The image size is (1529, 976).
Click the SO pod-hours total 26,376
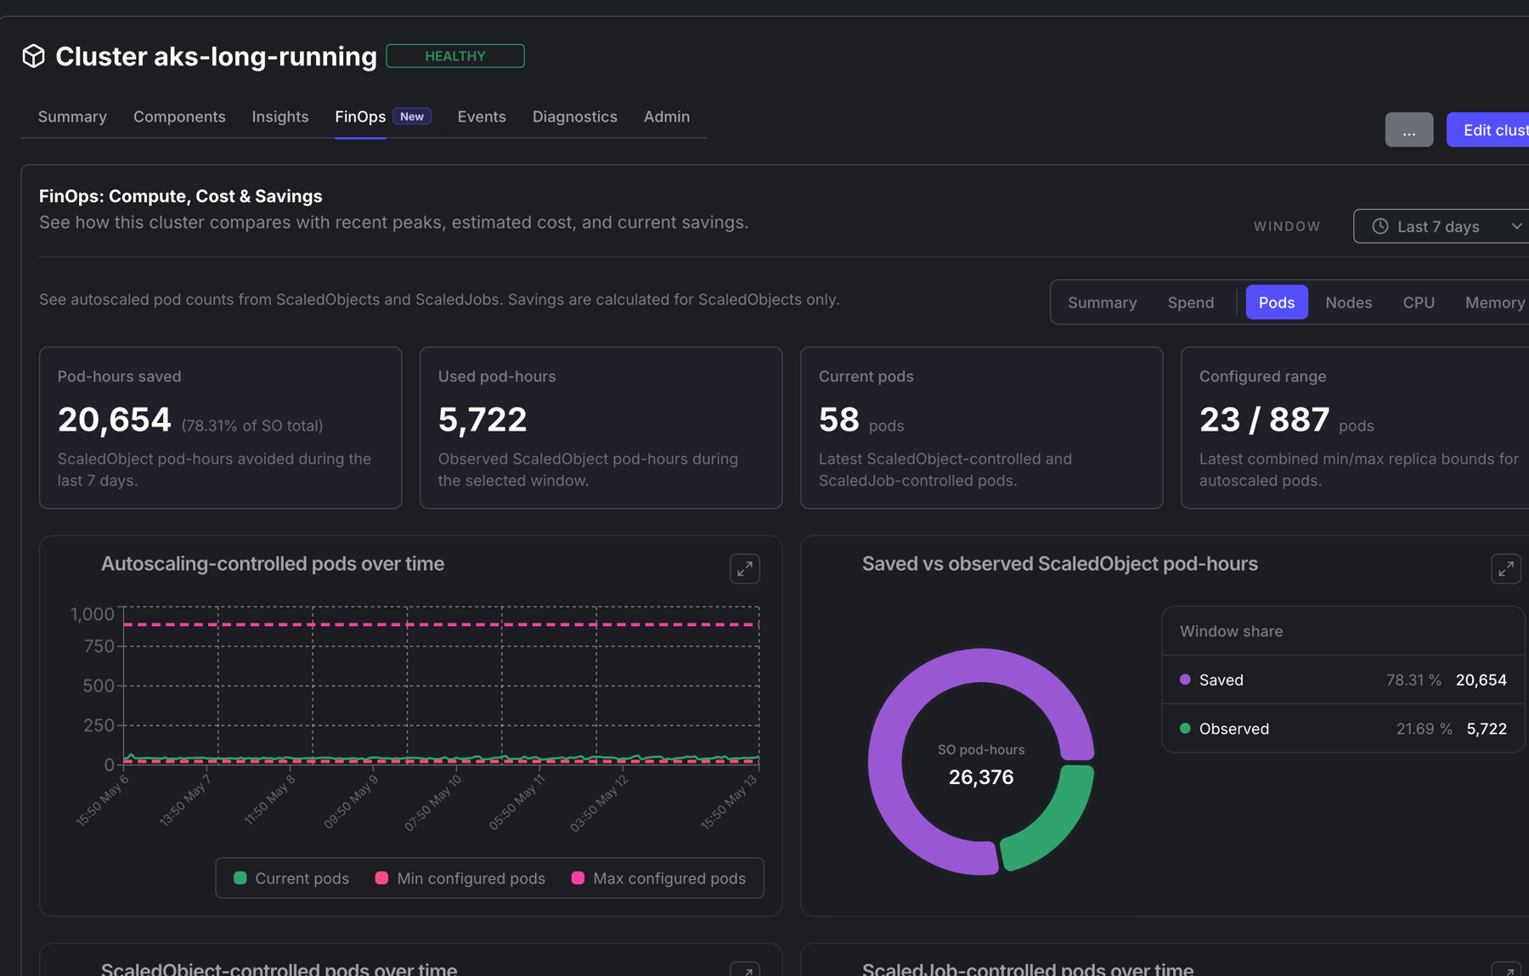click(981, 777)
